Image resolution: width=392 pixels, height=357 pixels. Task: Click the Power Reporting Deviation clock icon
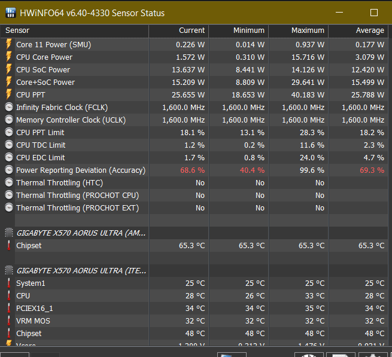tap(9, 170)
